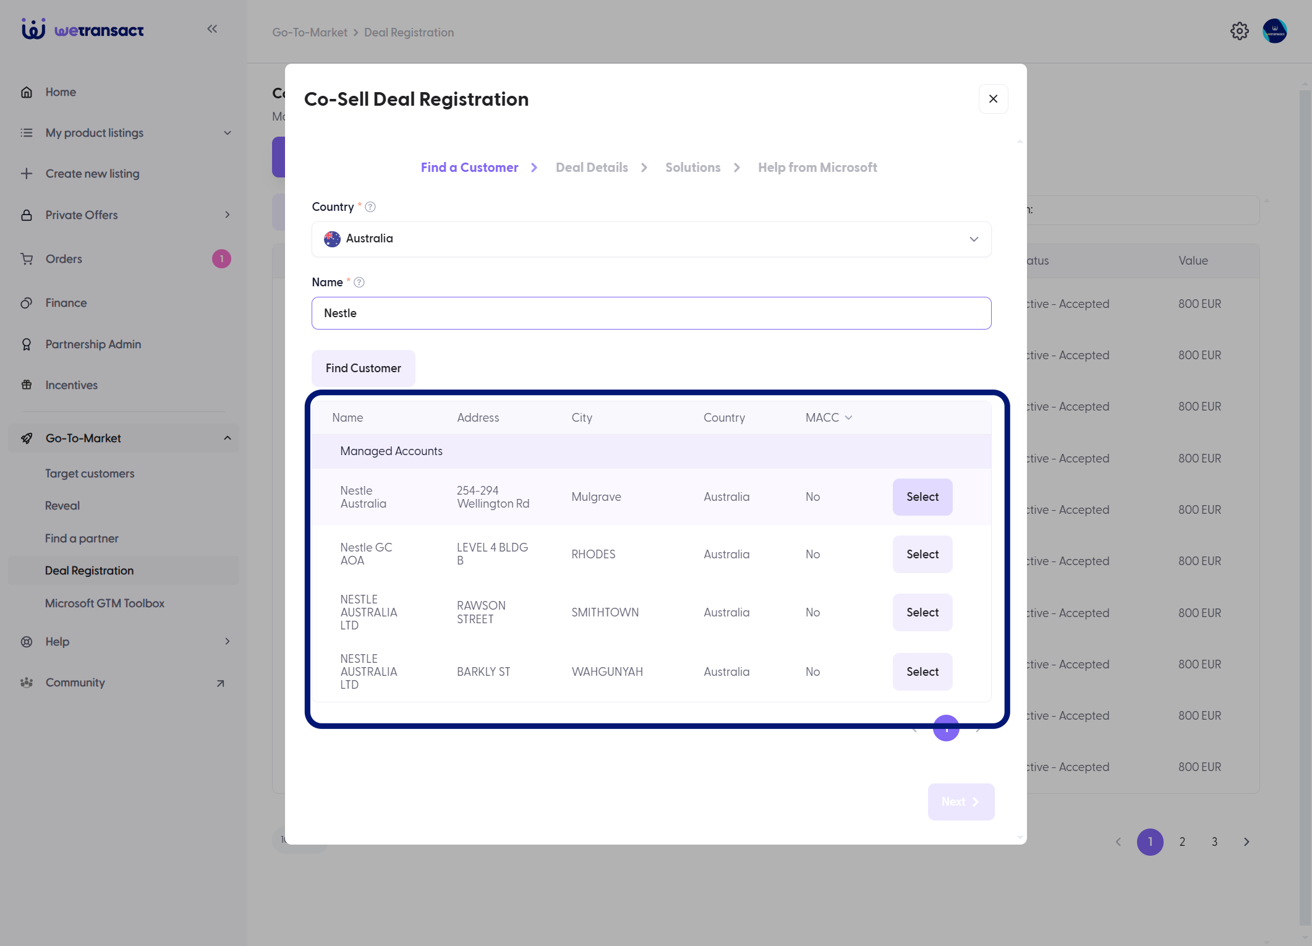1312x946 pixels.
Task: Click the Next button in dialog
Action: click(x=961, y=802)
